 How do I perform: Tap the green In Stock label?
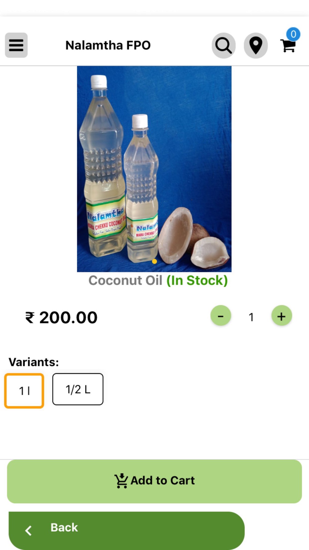coord(197,280)
